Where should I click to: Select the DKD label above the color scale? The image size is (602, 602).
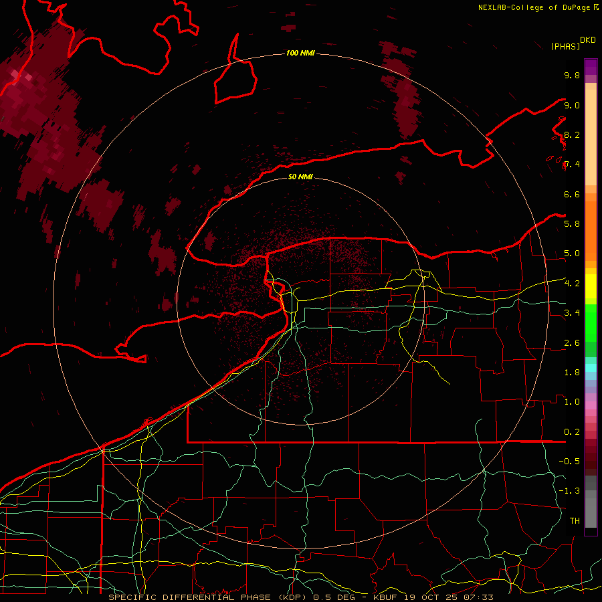click(587, 40)
